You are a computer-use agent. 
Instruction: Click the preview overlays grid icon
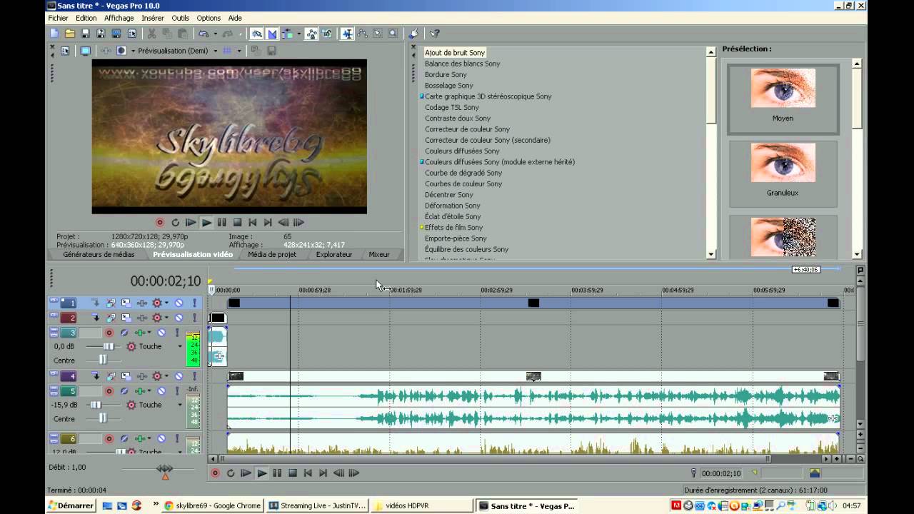[x=227, y=51]
